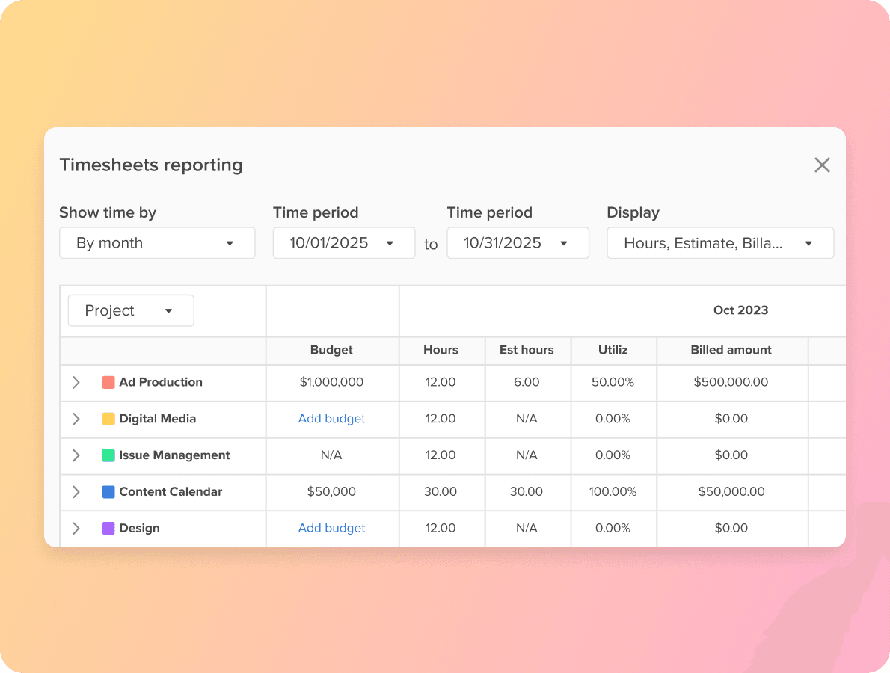Click the green Issue Management color swatch
890x673 pixels.
[x=108, y=455]
